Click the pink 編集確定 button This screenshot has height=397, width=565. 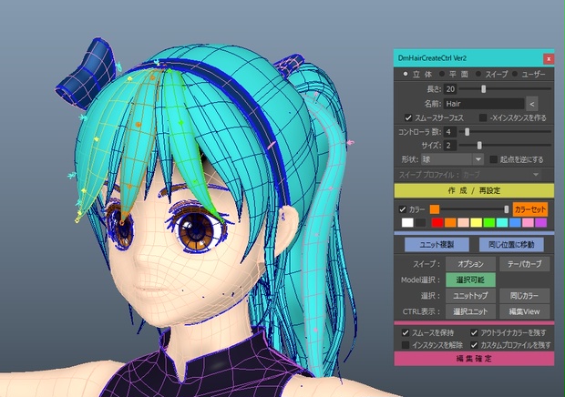pos(474,359)
